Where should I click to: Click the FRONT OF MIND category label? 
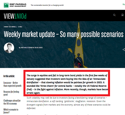pos(9,27)
